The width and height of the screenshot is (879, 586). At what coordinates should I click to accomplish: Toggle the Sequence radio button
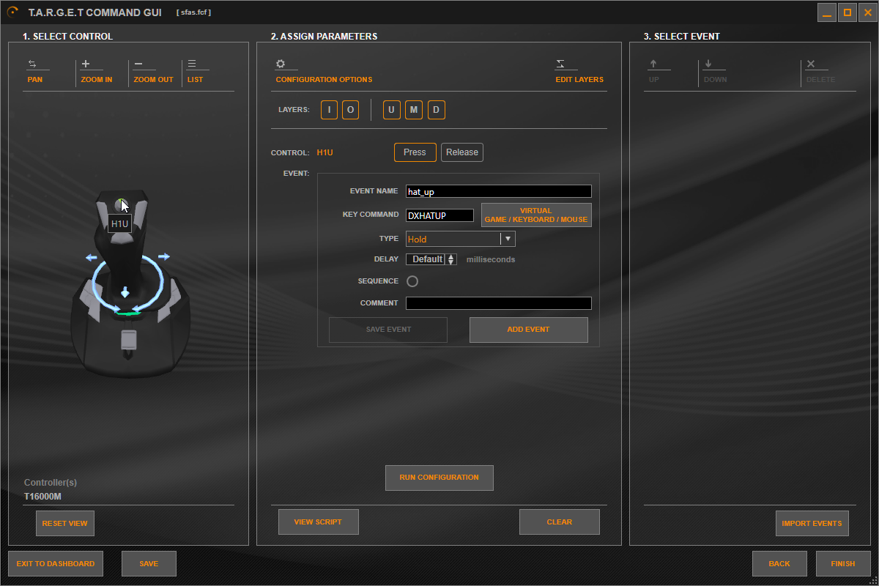point(412,281)
